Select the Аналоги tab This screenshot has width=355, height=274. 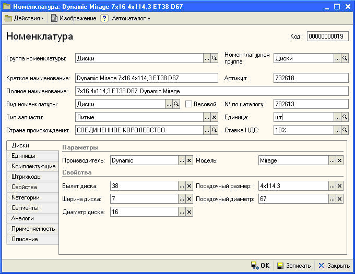23,218
